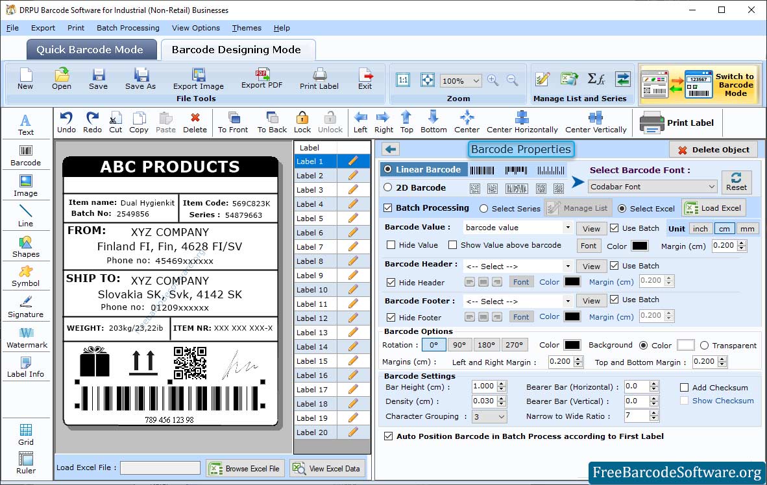Viewport: 767px width, 485px height.
Task: Zoom in with magnifier plus icon
Action: (x=493, y=80)
